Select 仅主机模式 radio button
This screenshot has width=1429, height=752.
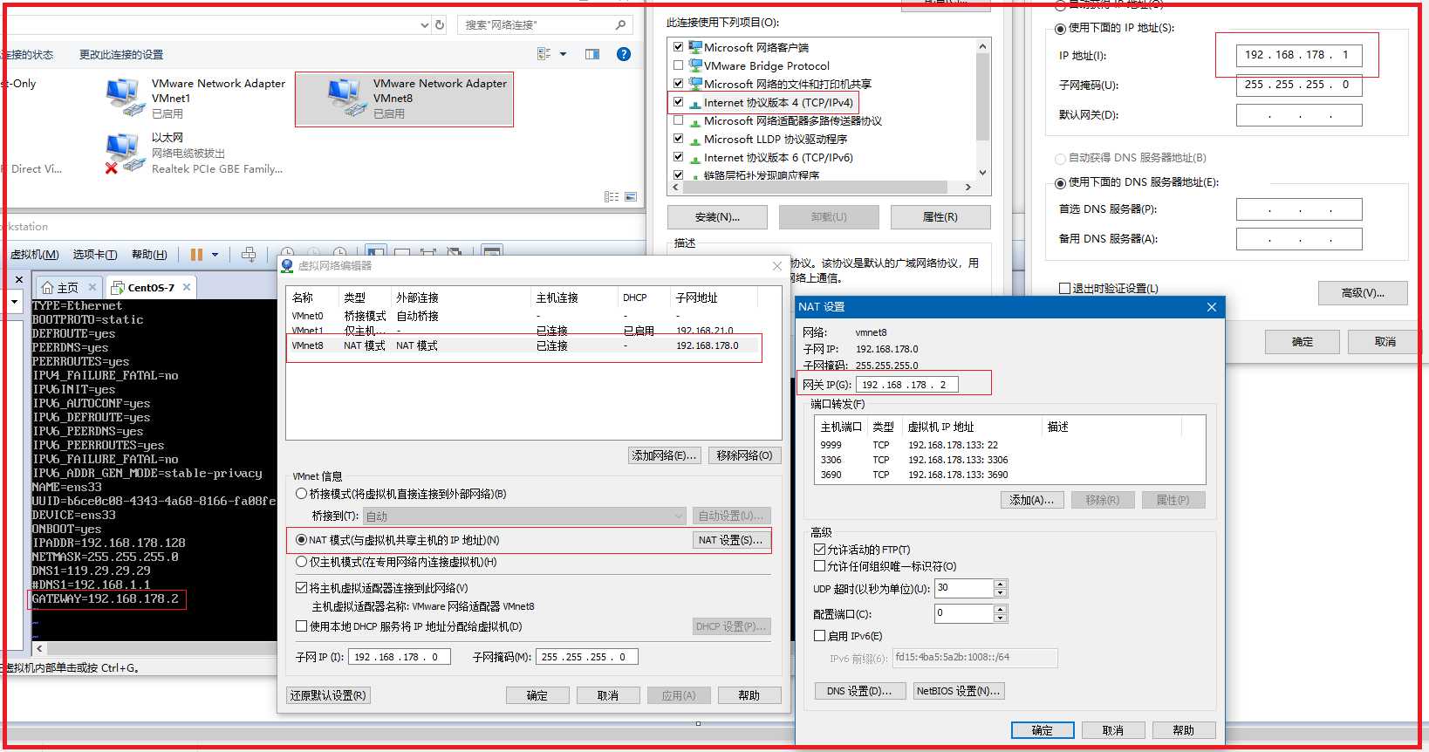pyautogui.click(x=301, y=562)
